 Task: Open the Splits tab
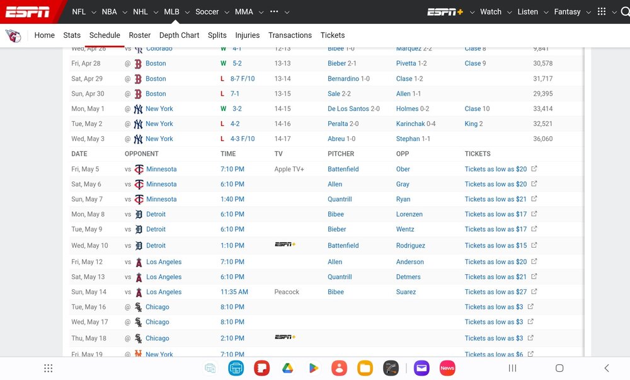click(x=217, y=35)
